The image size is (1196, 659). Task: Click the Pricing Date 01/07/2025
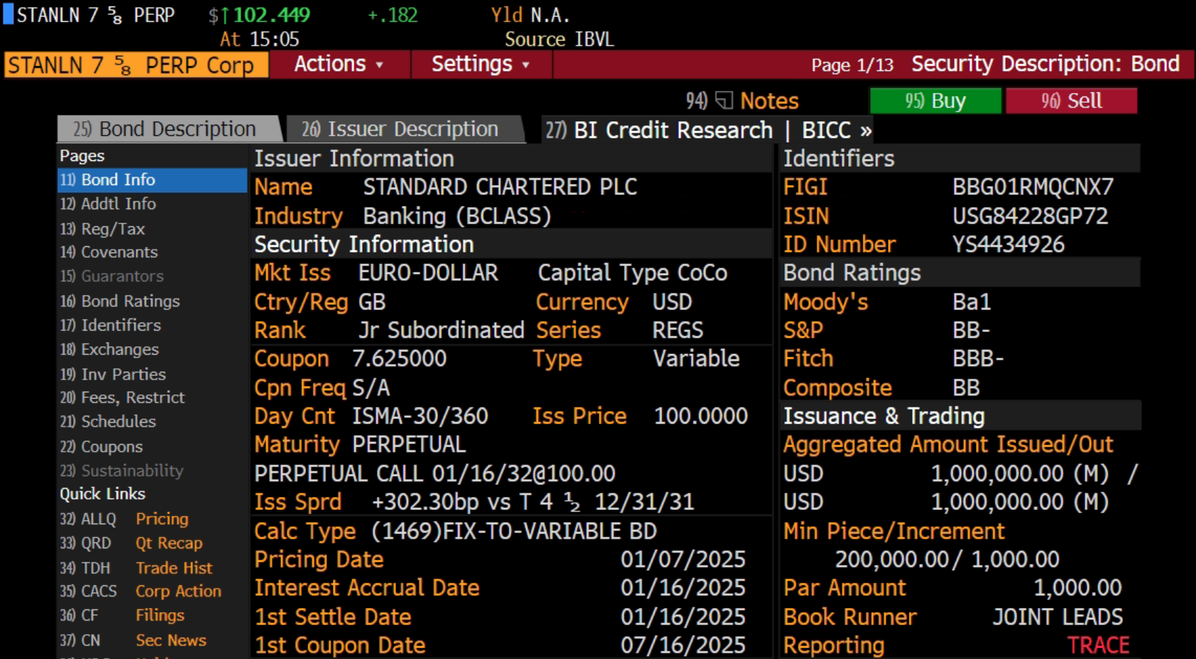pyautogui.click(x=683, y=559)
